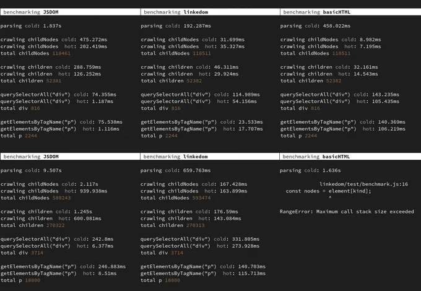Click crawling children hot 14.543ms
Screen dimensions: 421x291
point(366,74)
